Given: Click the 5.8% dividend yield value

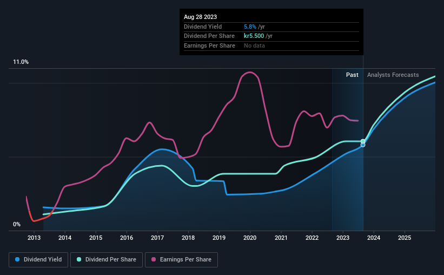Looking at the screenshot, I should pyautogui.click(x=250, y=27).
